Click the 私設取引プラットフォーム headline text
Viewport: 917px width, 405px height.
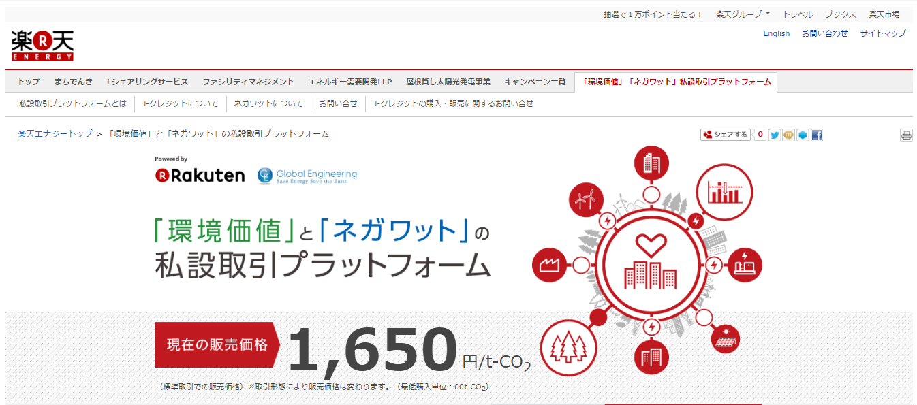323,266
